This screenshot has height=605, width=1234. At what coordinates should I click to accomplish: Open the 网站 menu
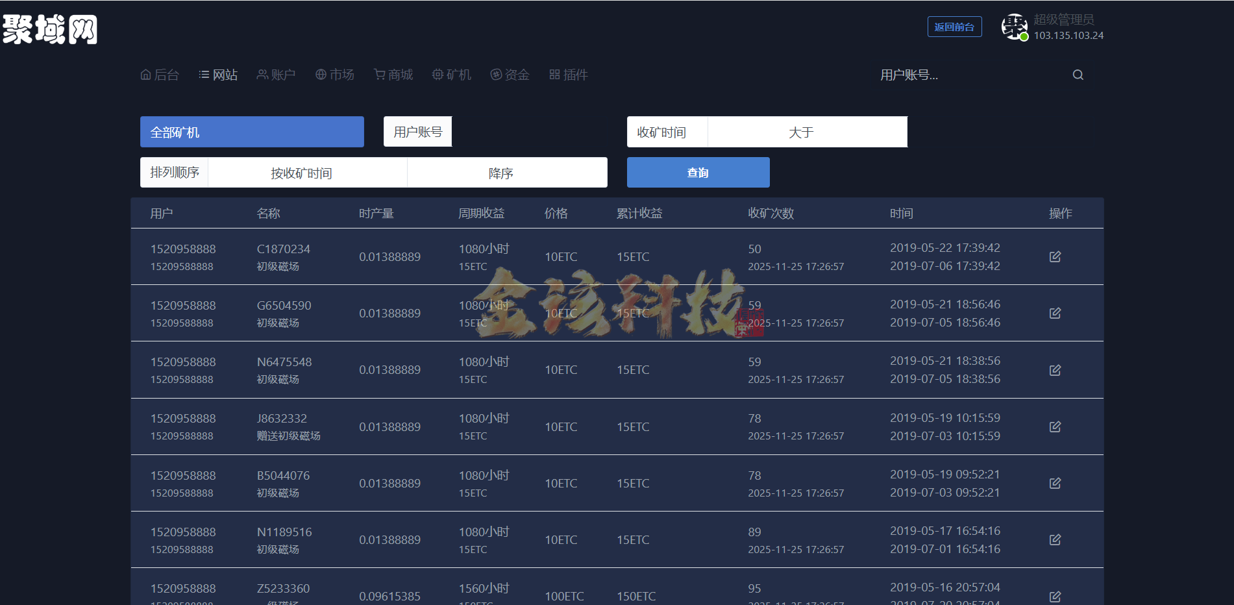tap(218, 74)
